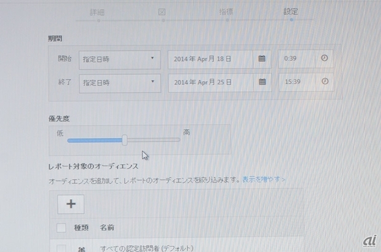Set priority toward 低 on blue track
The height and width of the screenshot is (252, 381).
(x=95, y=140)
